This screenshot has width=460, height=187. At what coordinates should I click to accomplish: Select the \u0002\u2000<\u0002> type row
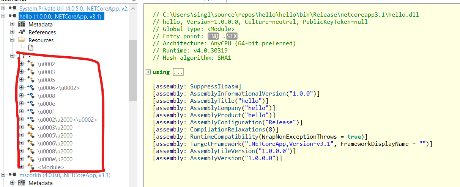tap(67, 119)
